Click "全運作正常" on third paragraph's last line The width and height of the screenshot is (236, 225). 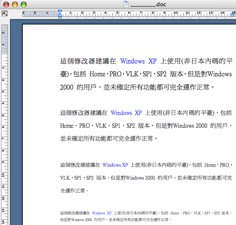point(73,191)
